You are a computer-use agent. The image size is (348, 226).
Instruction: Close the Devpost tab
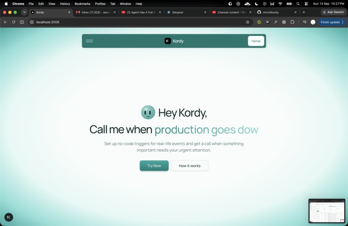click(x=205, y=12)
